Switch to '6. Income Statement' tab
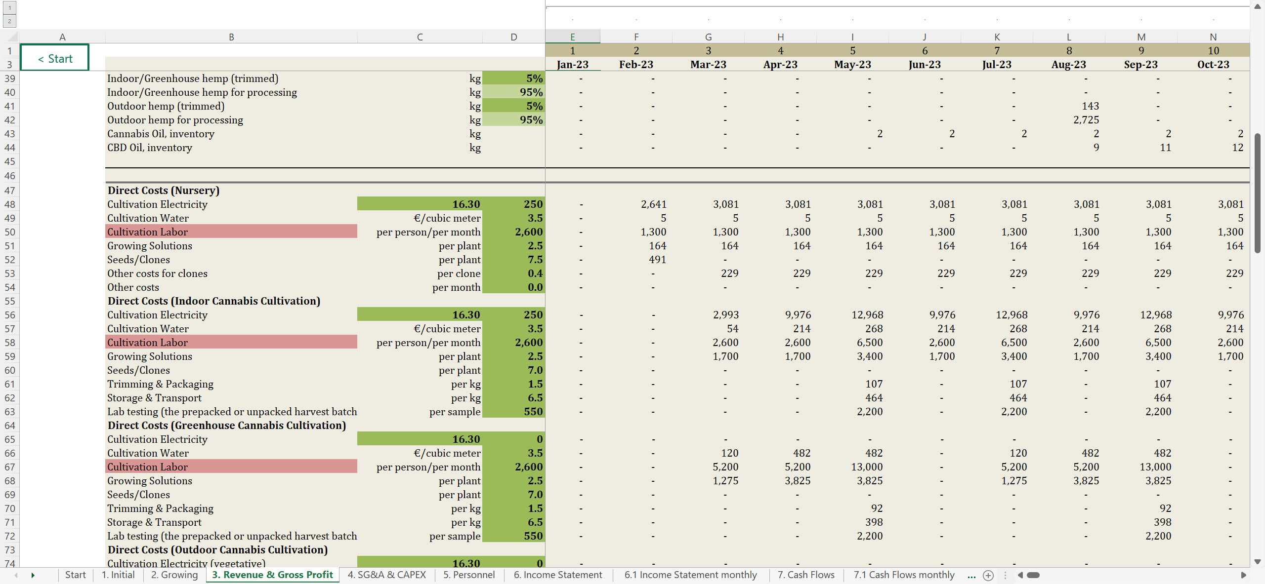 click(x=557, y=575)
